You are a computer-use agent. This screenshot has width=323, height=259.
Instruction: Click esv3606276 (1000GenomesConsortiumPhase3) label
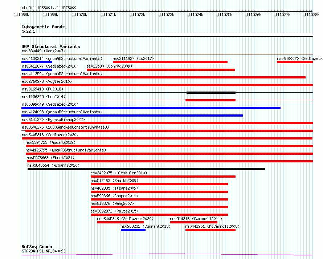tap(65, 127)
